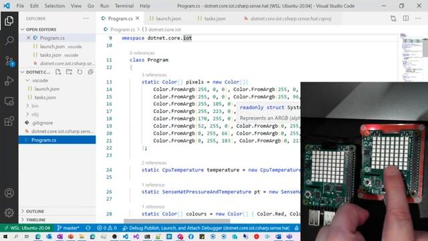The height and width of the screenshot is (241, 428).
Task: Open the Manage gear menu
Action: [x=9, y=213]
